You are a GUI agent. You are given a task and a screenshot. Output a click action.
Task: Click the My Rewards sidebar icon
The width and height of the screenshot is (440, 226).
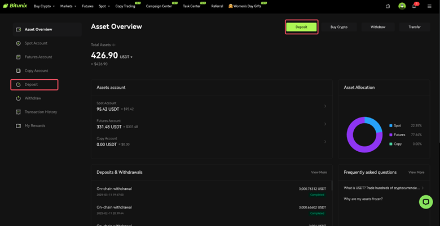[x=19, y=126]
